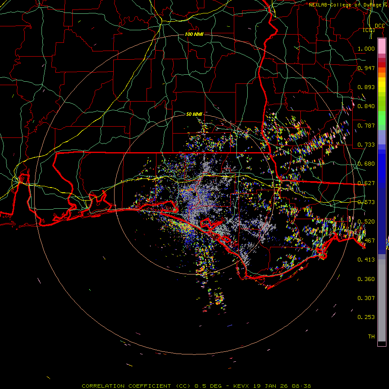The height and width of the screenshot is (389, 389).
Task: Select the 0.413 scale value
Action: pos(366,260)
